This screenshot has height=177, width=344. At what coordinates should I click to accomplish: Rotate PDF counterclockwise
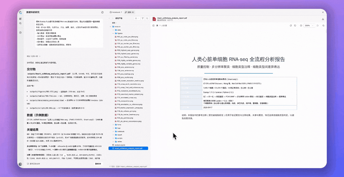295,26
